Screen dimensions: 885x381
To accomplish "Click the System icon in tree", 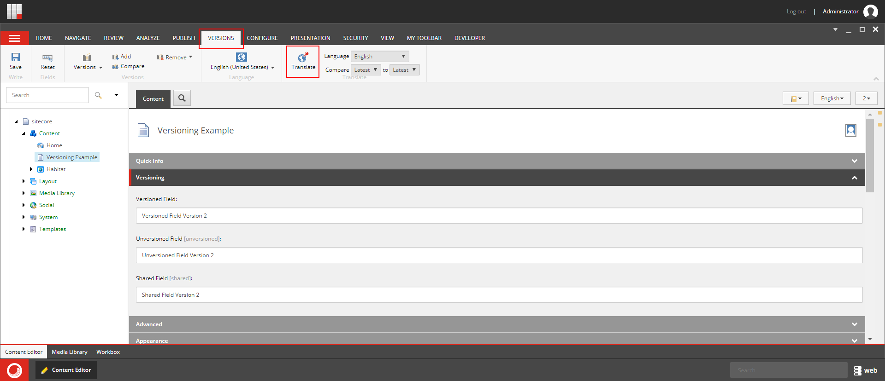I will (x=33, y=217).
